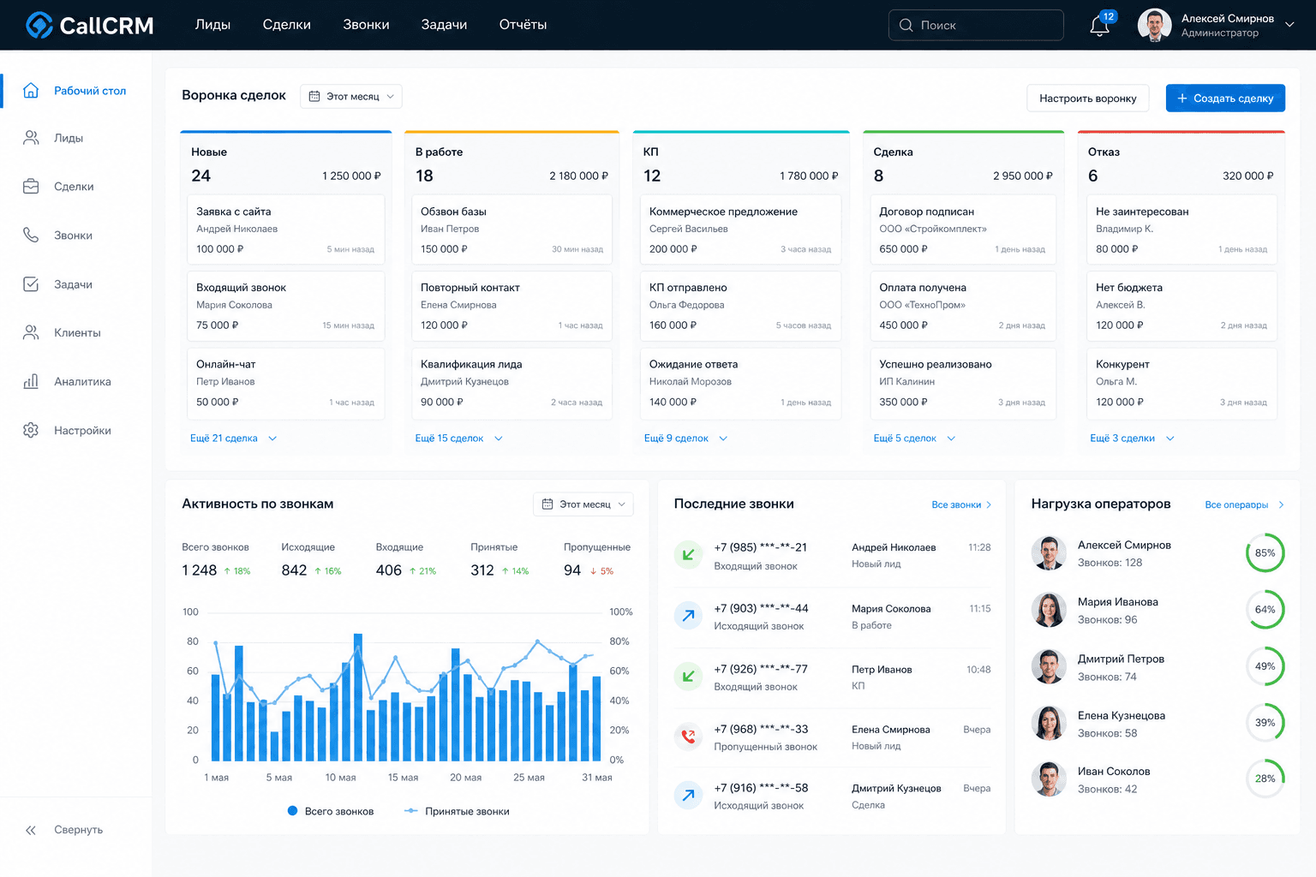The width and height of the screenshot is (1316, 877).
Task: Click the Сделки briefcase icon in sidebar
Action: pos(31,186)
